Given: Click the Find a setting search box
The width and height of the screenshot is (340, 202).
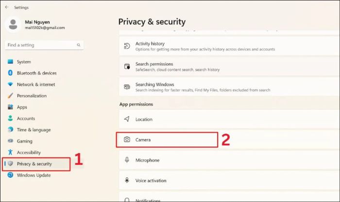Looking at the screenshot, I should 41,45.
